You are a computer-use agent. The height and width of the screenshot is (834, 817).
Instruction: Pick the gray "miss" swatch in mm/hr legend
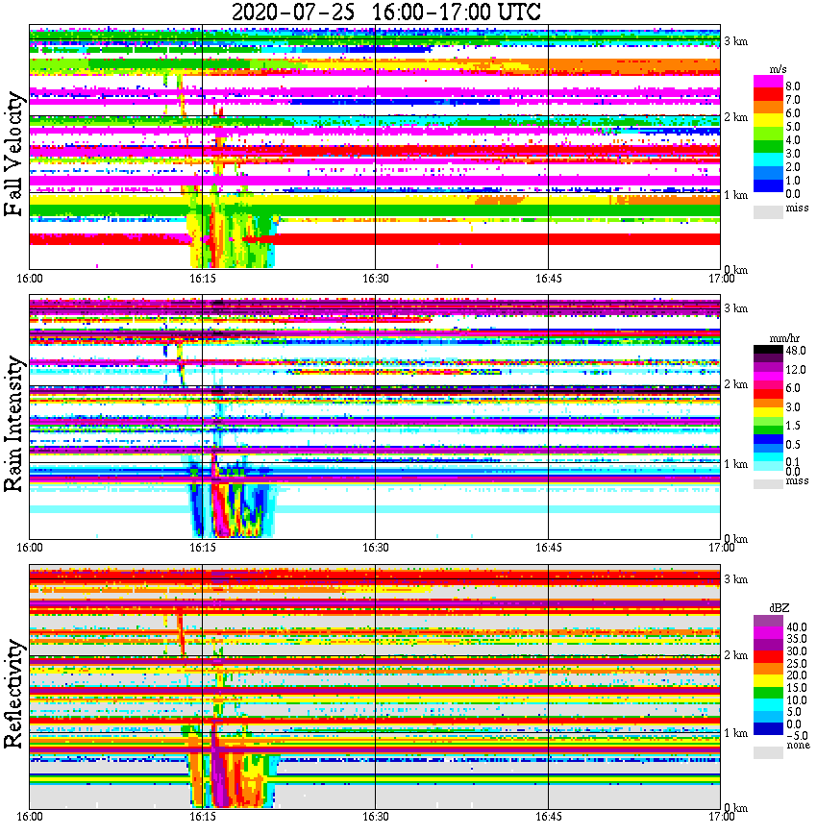point(768,483)
